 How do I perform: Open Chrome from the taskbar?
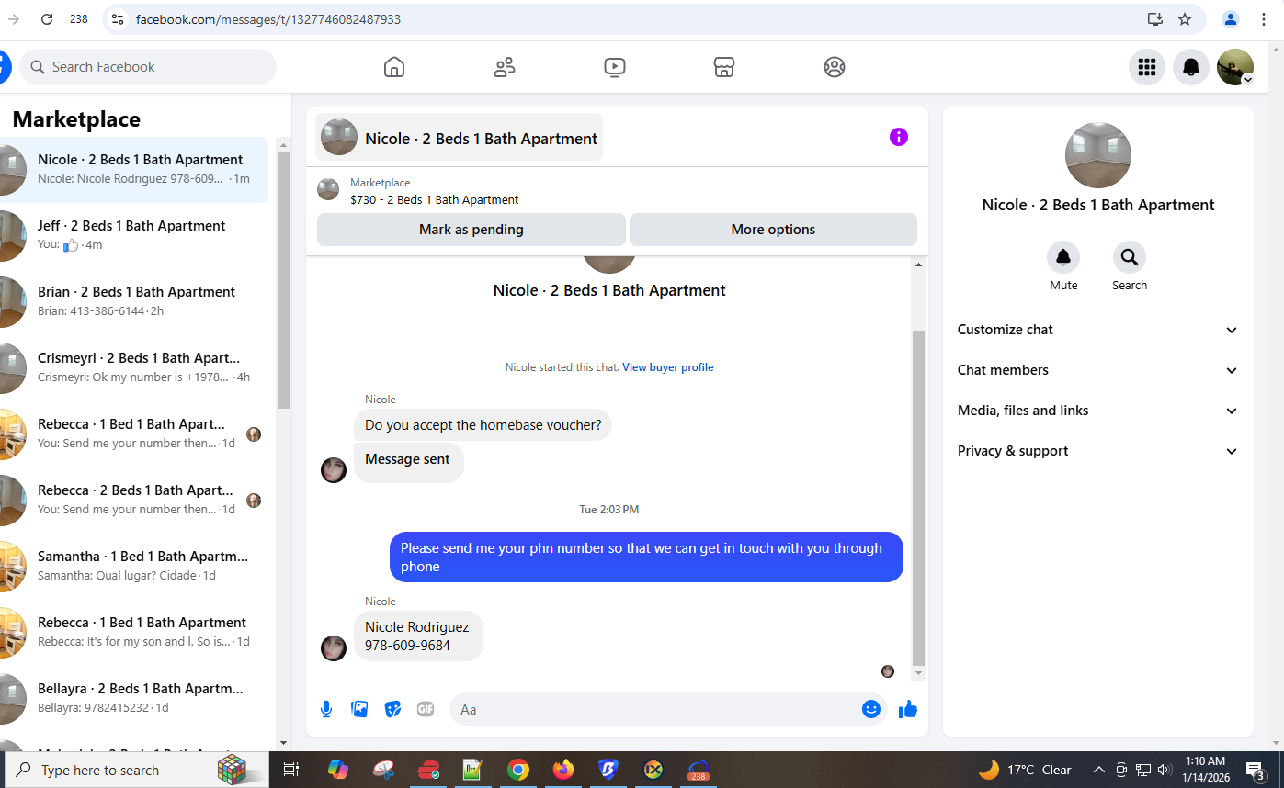[518, 770]
